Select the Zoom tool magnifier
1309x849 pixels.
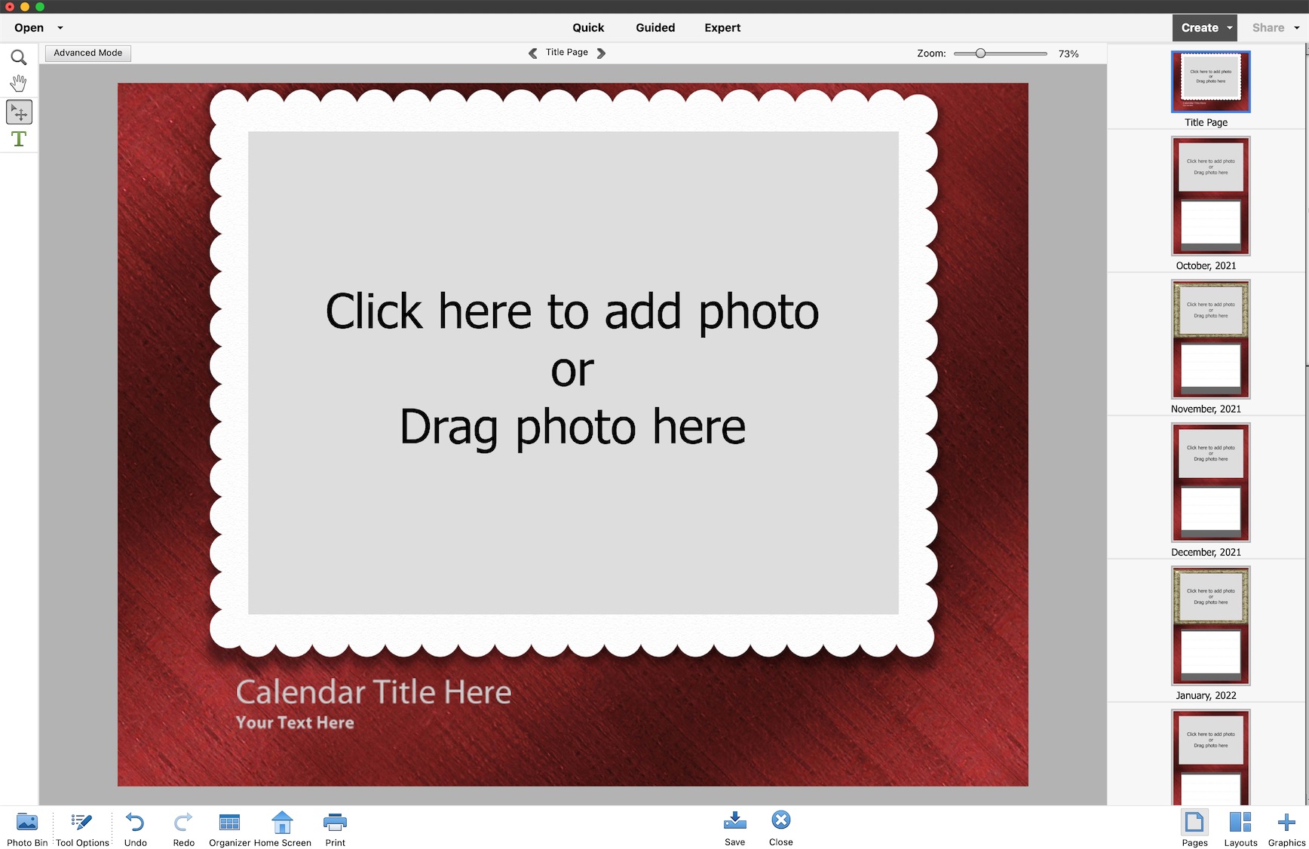click(19, 57)
